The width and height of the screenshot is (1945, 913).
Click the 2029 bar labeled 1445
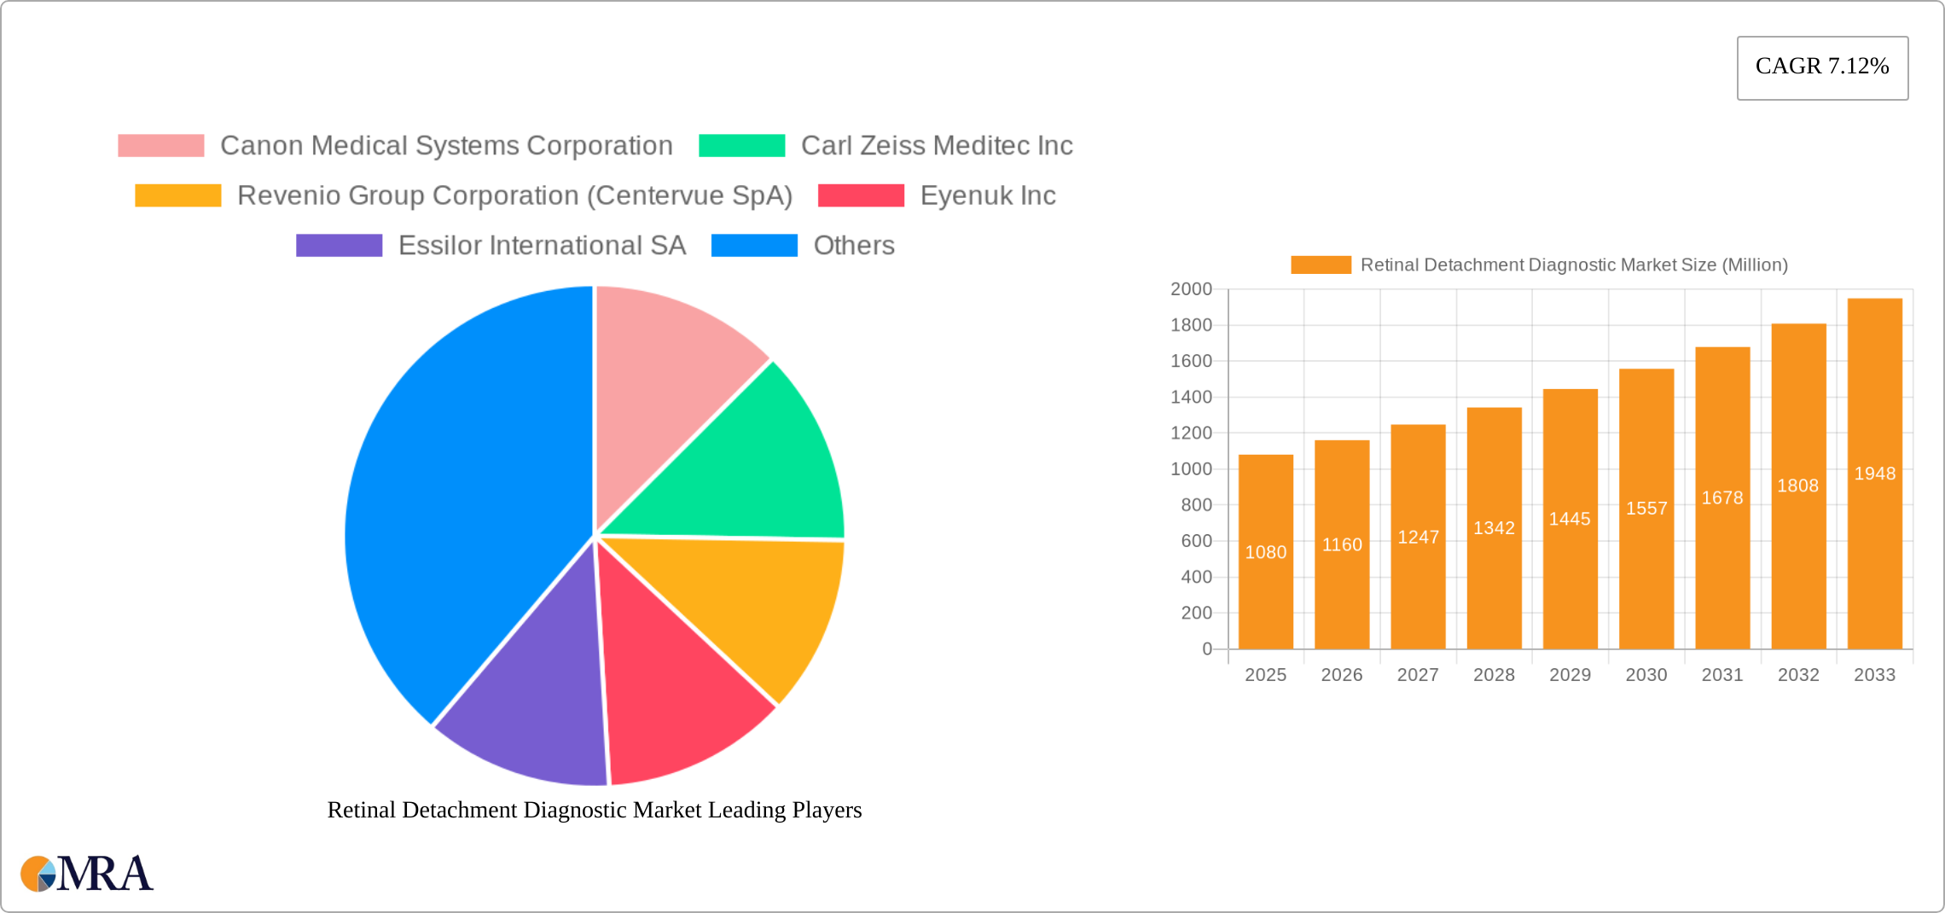(1571, 519)
